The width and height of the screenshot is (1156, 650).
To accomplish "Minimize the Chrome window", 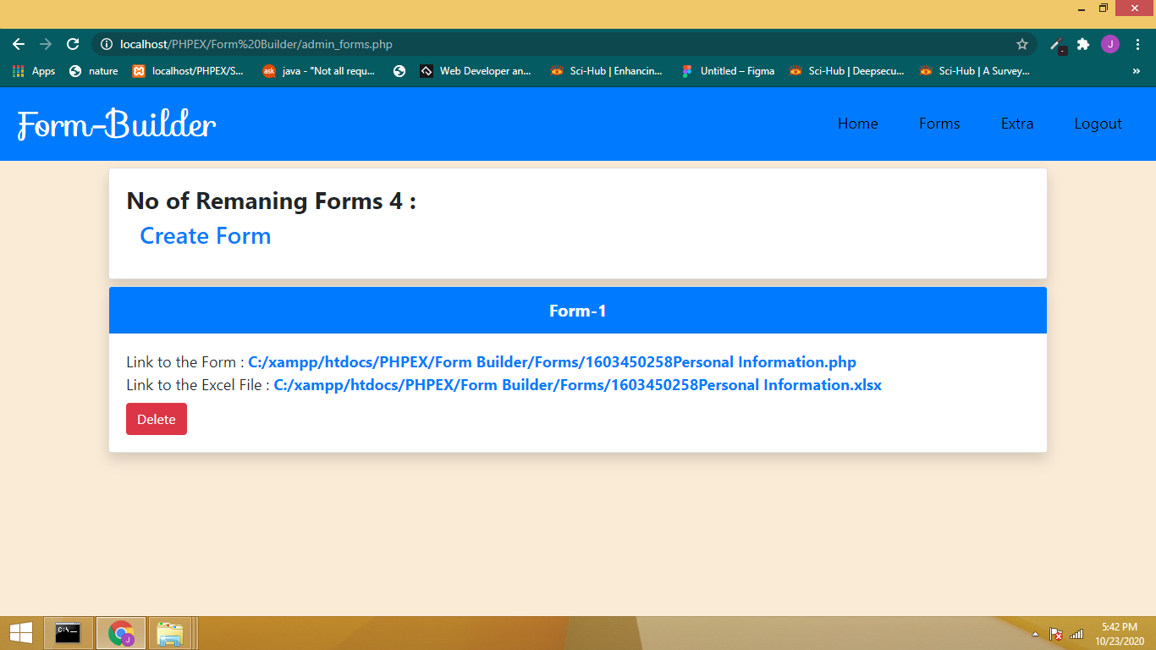I will pos(1082,8).
